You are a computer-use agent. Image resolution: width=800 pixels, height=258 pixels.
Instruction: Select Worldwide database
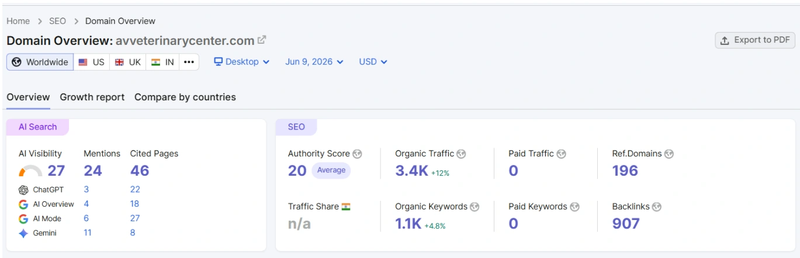pos(40,62)
